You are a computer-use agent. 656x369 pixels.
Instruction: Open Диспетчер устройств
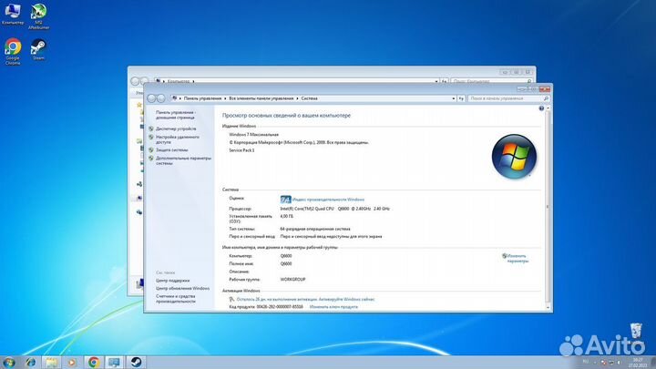[x=176, y=128]
